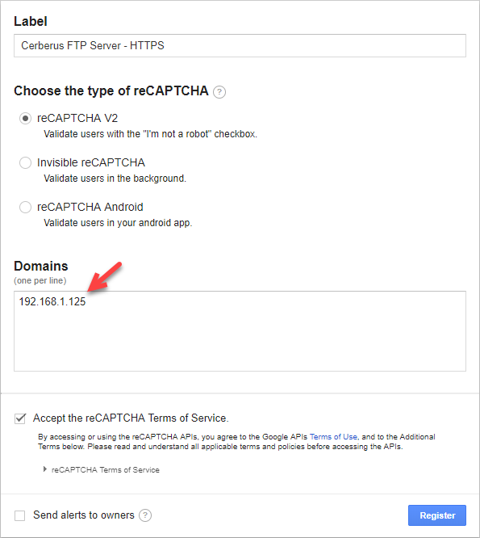The width and height of the screenshot is (480, 538).
Task: Select the reCAPTCHA V2 radio button
Action: coord(25,119)
